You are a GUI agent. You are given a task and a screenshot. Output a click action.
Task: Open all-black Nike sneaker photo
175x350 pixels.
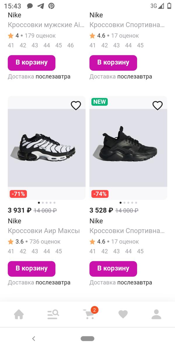tap(128, 148)
